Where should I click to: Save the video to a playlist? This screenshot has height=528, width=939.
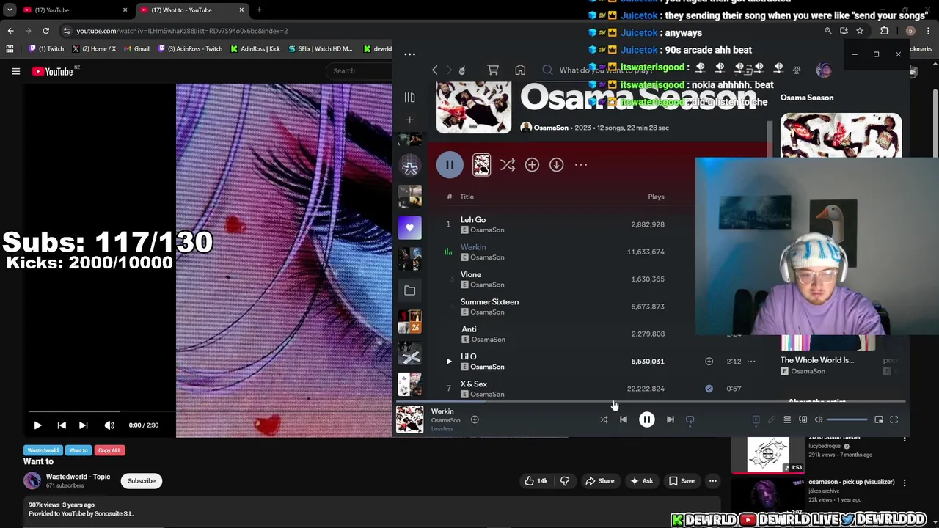(682, 481)
